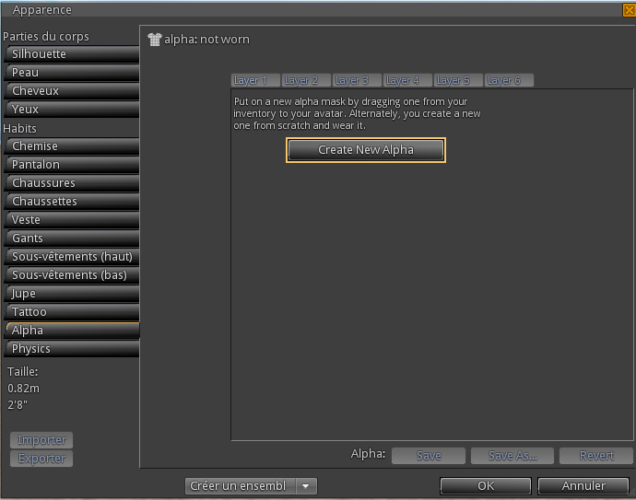Click the alpha: not worn label
The height and width of the screenshot is (500, 636).
coord(206,40)
